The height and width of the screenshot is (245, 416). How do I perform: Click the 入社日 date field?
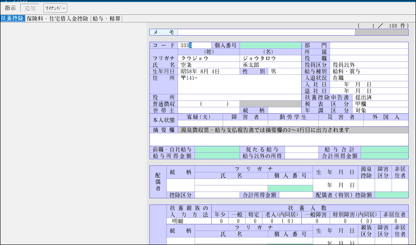[x=369, y=85]
